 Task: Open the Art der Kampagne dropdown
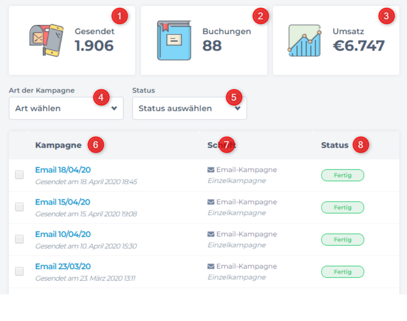pyautogui.click(x=66, y=109)
